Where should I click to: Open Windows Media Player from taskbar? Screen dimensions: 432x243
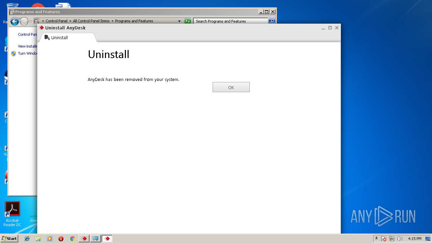[50, 239]
